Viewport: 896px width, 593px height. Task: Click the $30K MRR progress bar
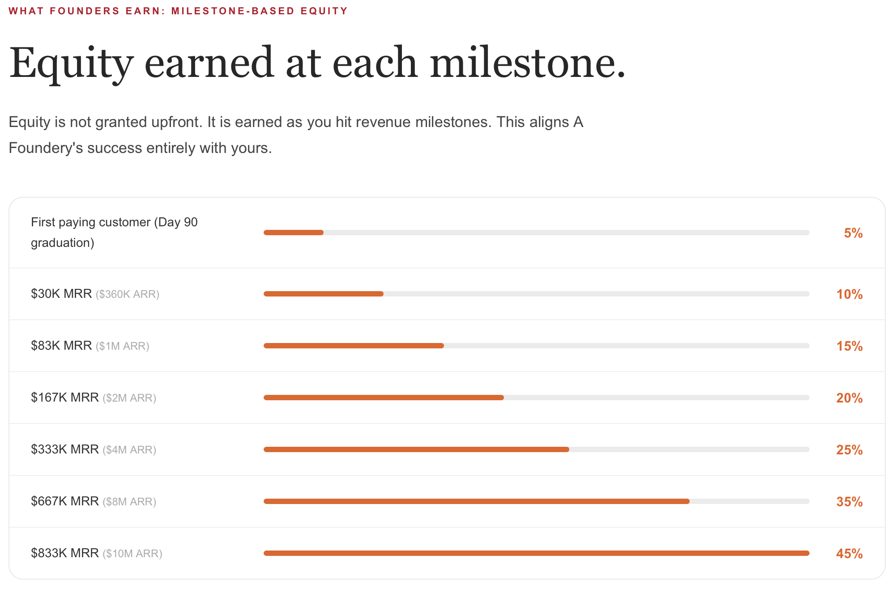[536, 294]
